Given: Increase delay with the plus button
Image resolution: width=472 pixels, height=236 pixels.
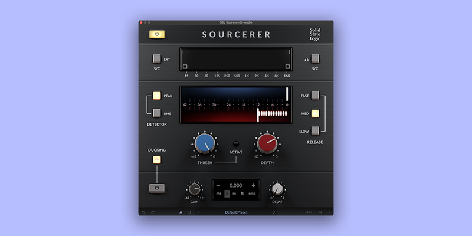Looking at the screenshot, I should pos(254,185).
